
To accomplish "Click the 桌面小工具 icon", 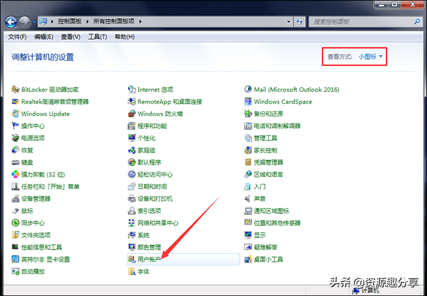I will [248, 259].
